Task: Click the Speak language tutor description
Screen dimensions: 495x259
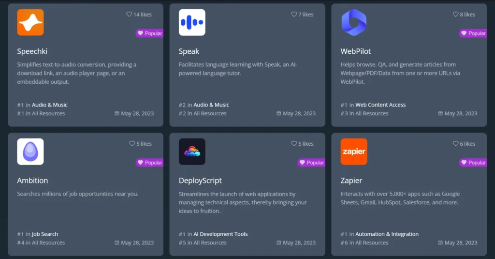Action: 238,69
